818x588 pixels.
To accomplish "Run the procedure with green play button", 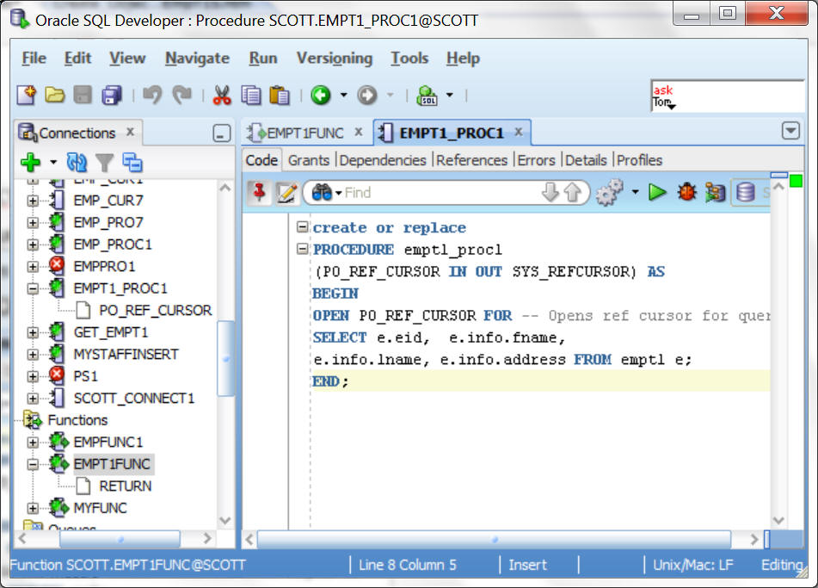I will tap(657, 192).
